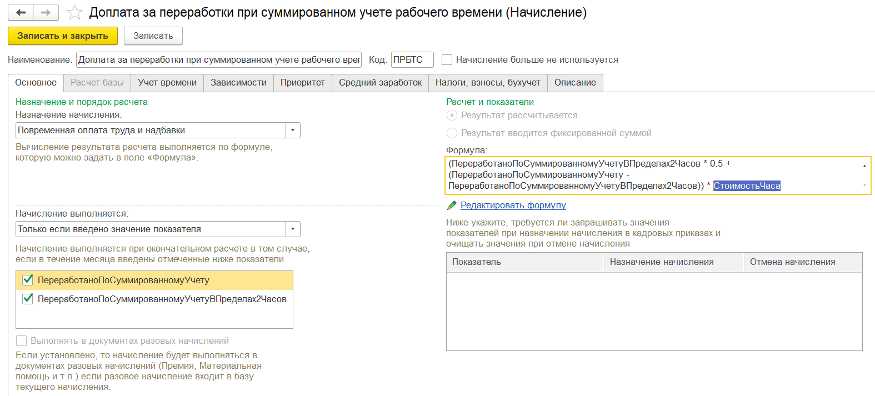Add form to favorites with star icon
This screenshot has width=875, height=396.
pyautogui.click(x=74, y=12)
